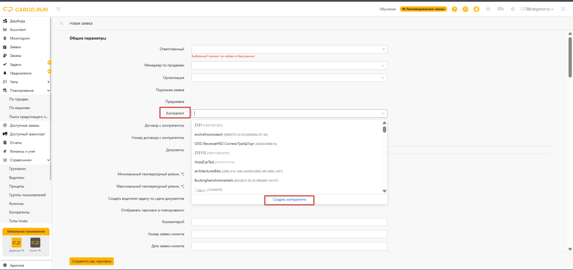This screenshot has height=270, width=573.
Task: Open help question mark icon
Action: click(454, 9)
